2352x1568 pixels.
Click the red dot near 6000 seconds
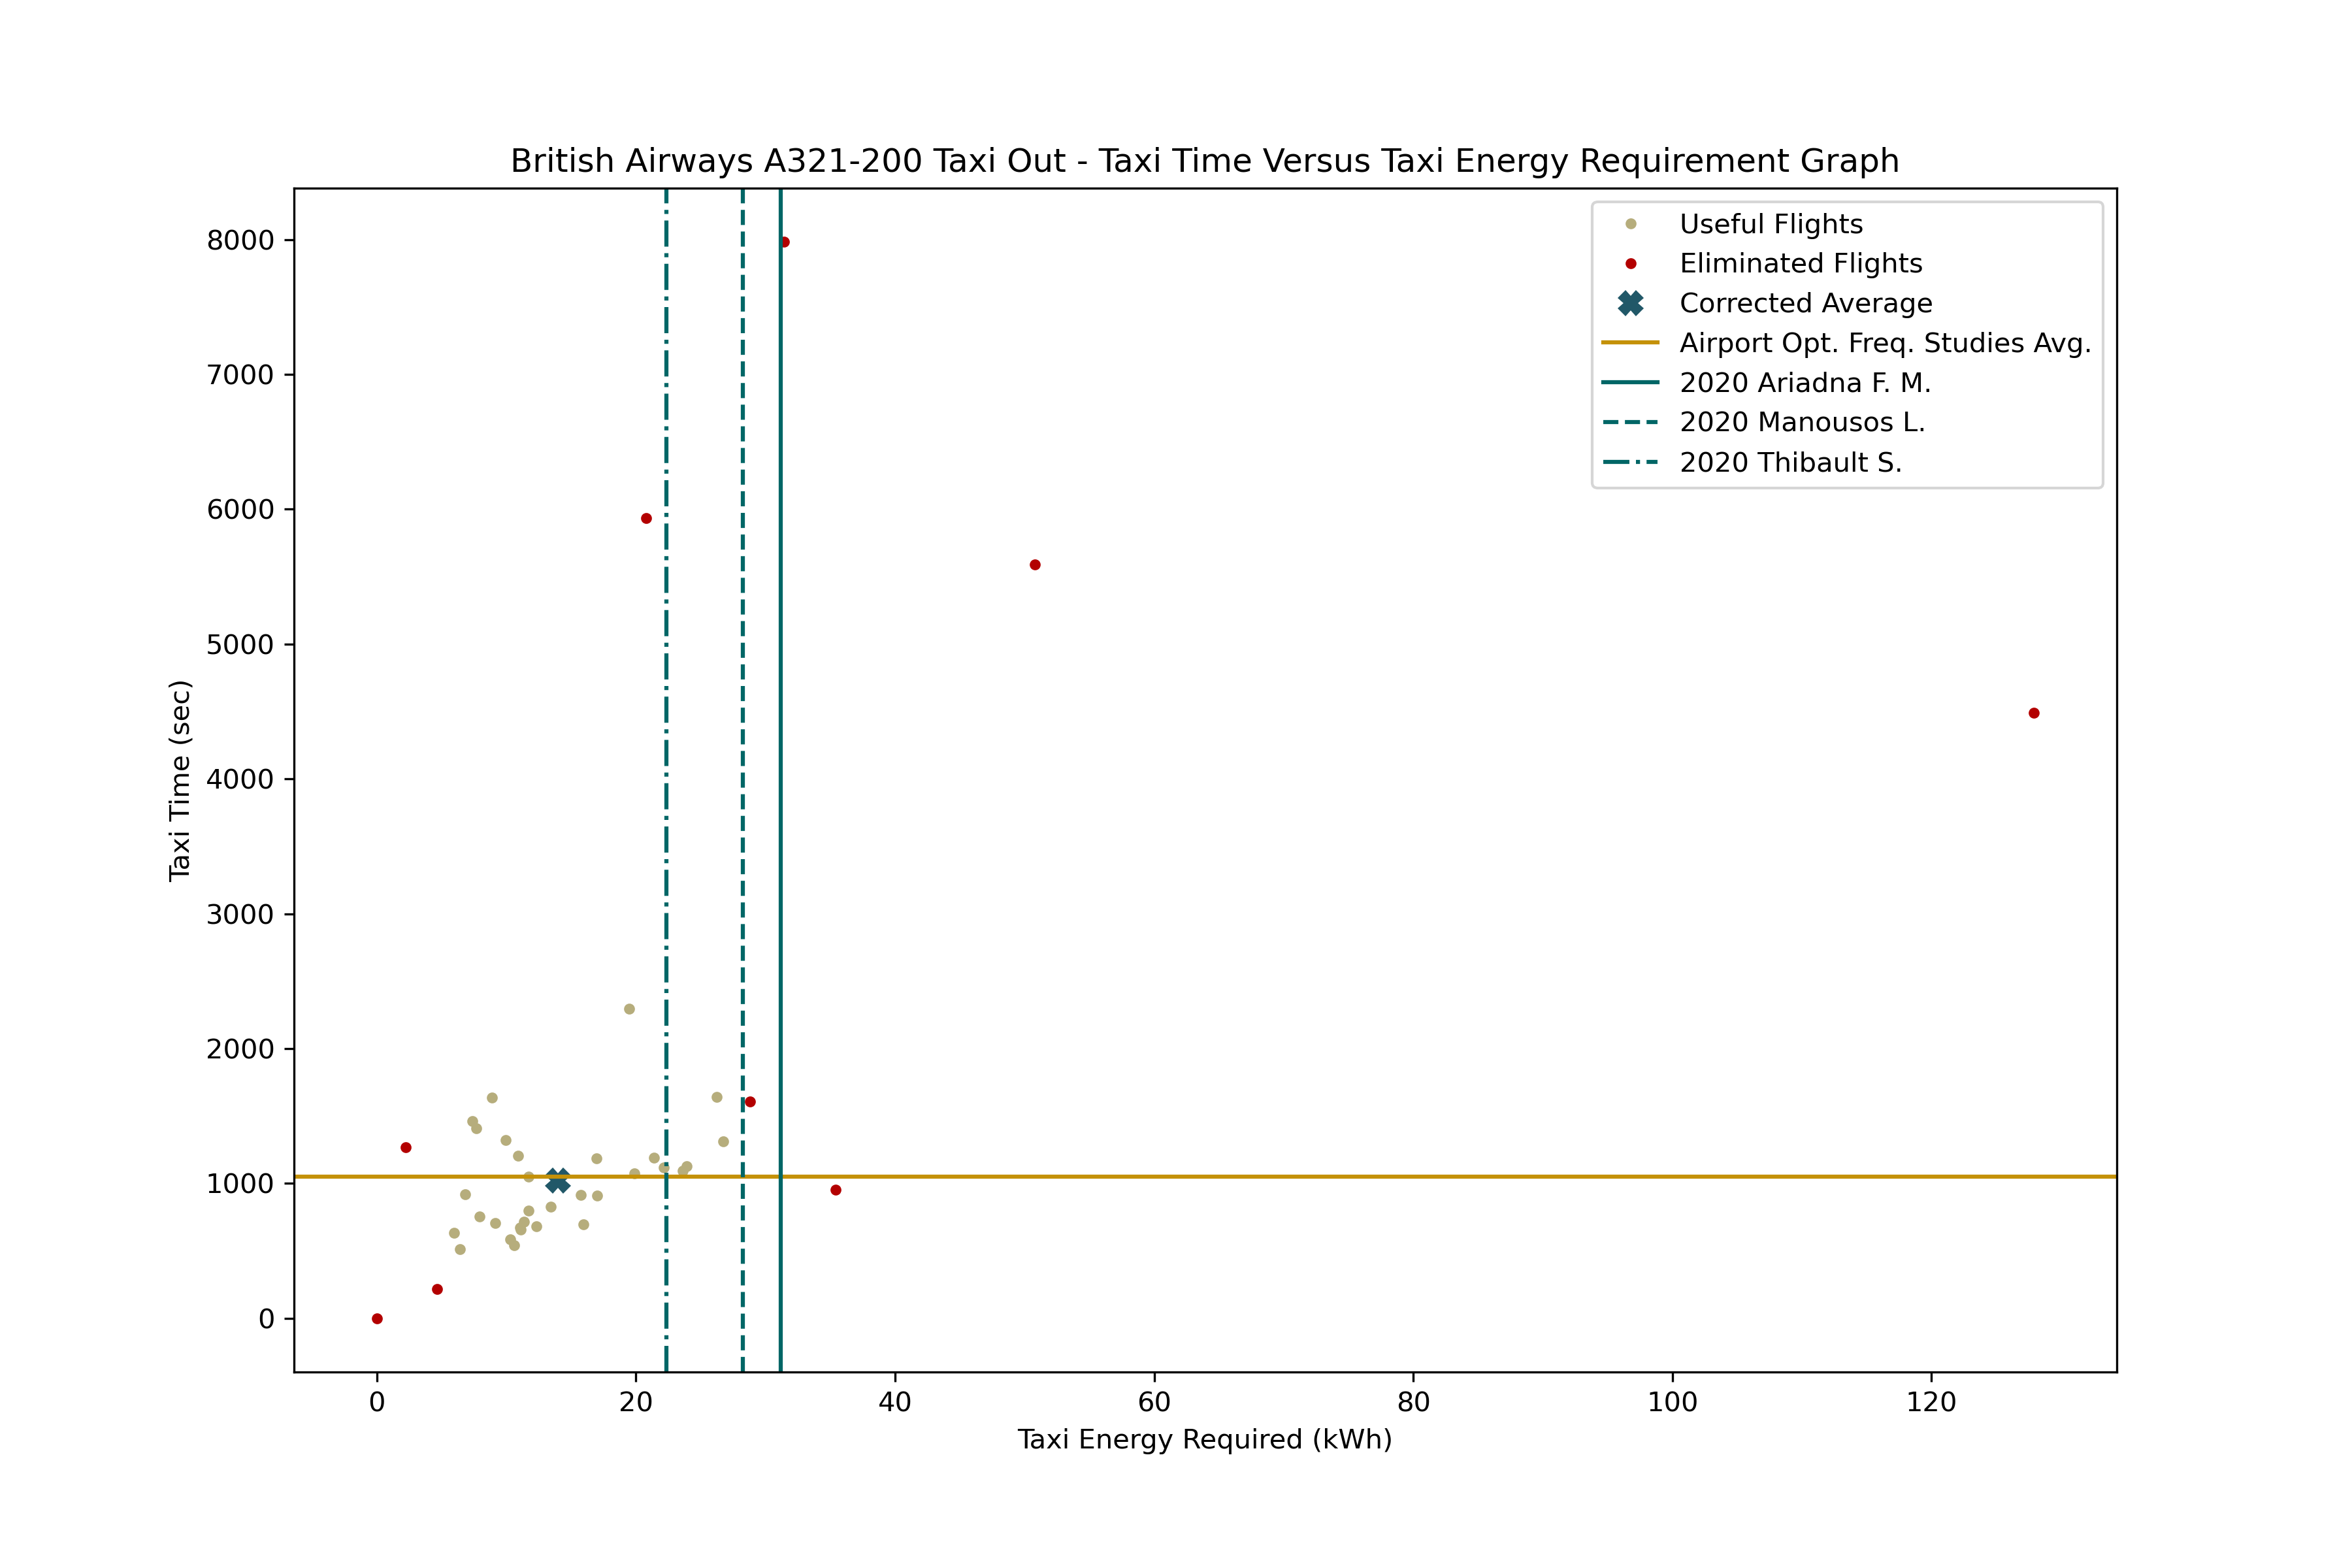coord(646,518)
